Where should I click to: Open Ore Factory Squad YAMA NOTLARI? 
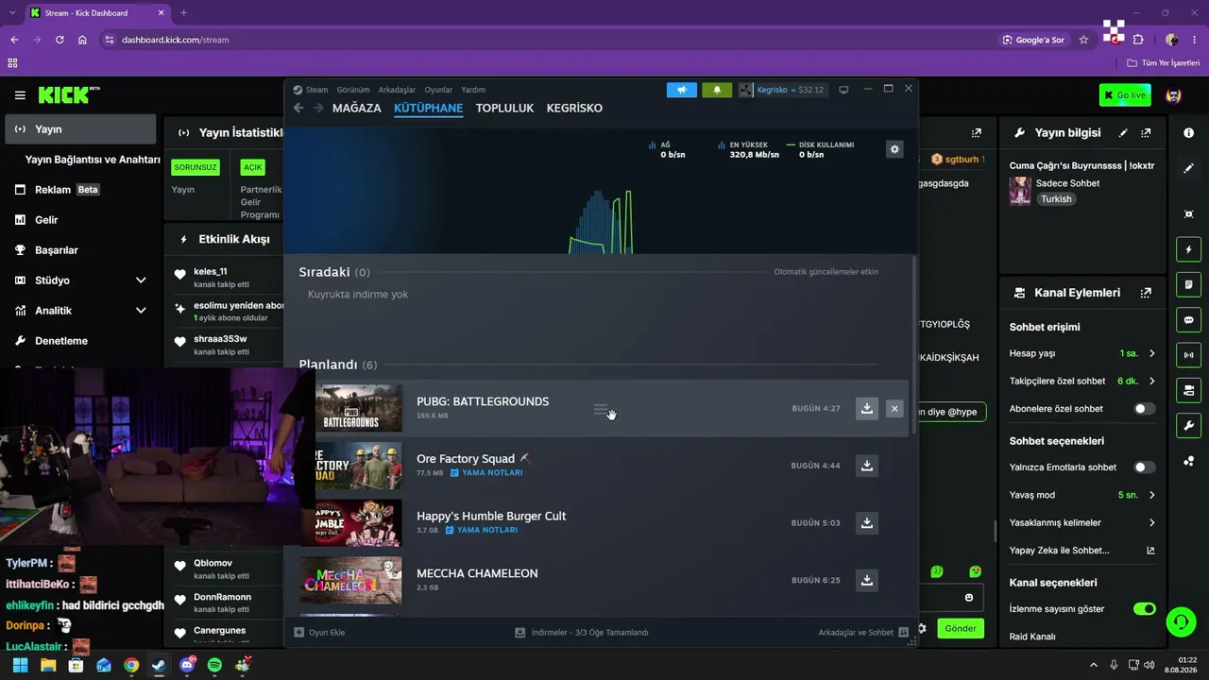[x=485, y=472]
